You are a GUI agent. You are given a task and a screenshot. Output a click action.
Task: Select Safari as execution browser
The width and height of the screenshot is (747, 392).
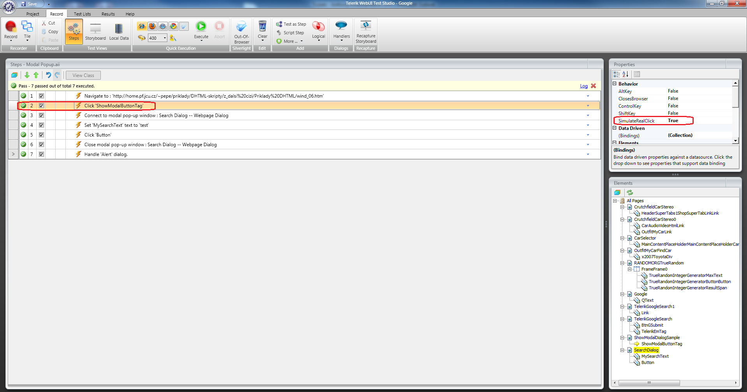point(163,26)
